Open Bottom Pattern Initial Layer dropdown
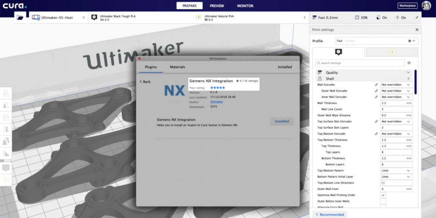This screenshot has width=436, height=218. 396,176
